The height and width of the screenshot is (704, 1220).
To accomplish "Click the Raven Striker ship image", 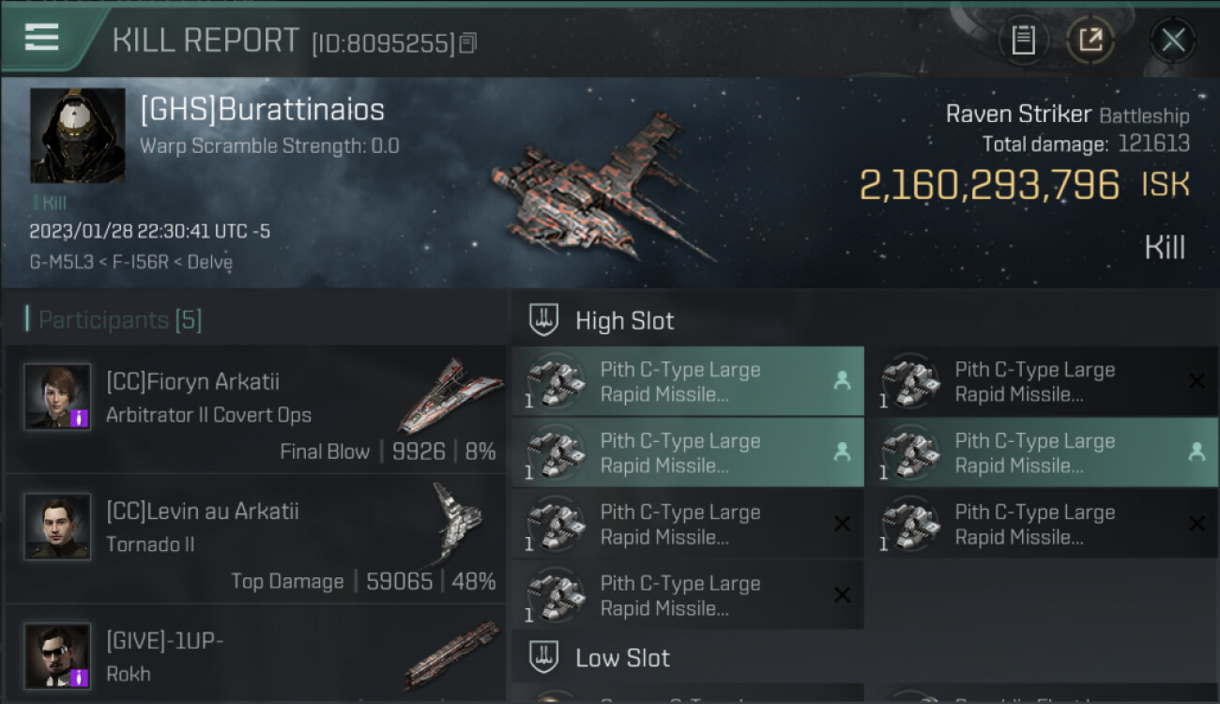I will click(601, 188).
